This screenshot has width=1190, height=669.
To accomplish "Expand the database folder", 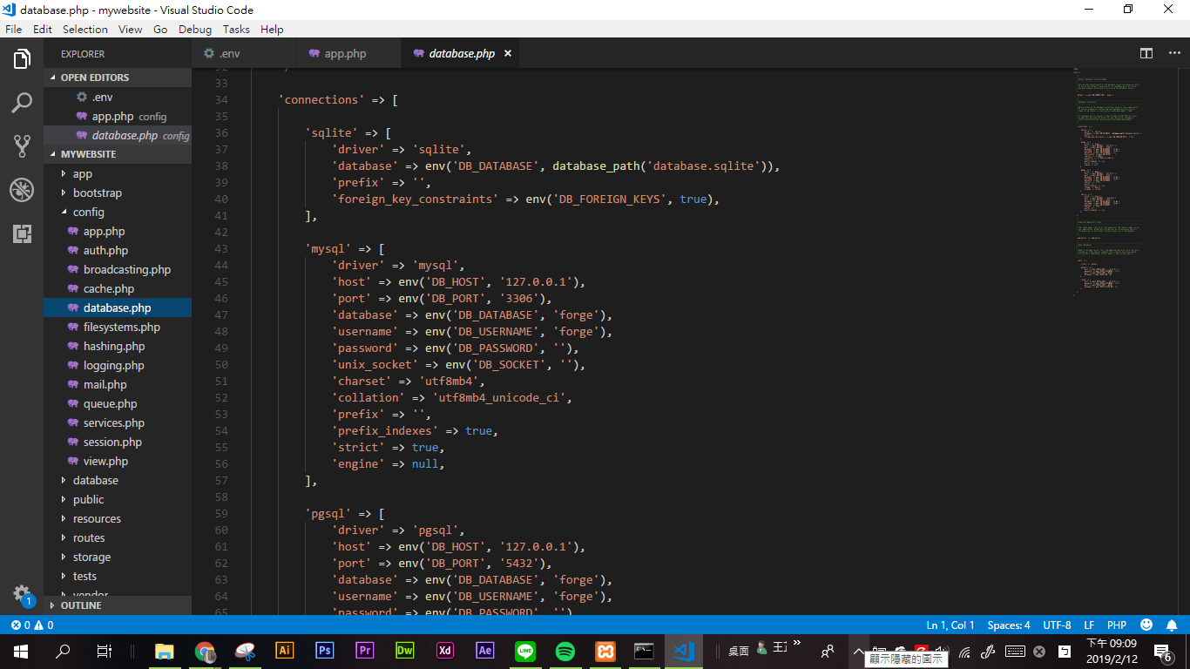I will [118, 480].
